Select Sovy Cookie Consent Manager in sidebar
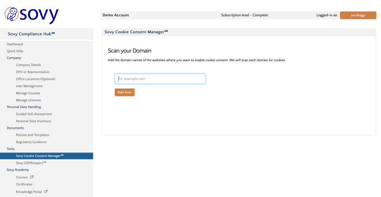 46,156
